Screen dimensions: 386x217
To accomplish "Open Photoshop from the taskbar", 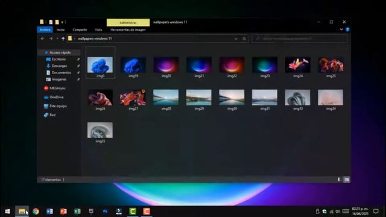I will coord(105,212).
